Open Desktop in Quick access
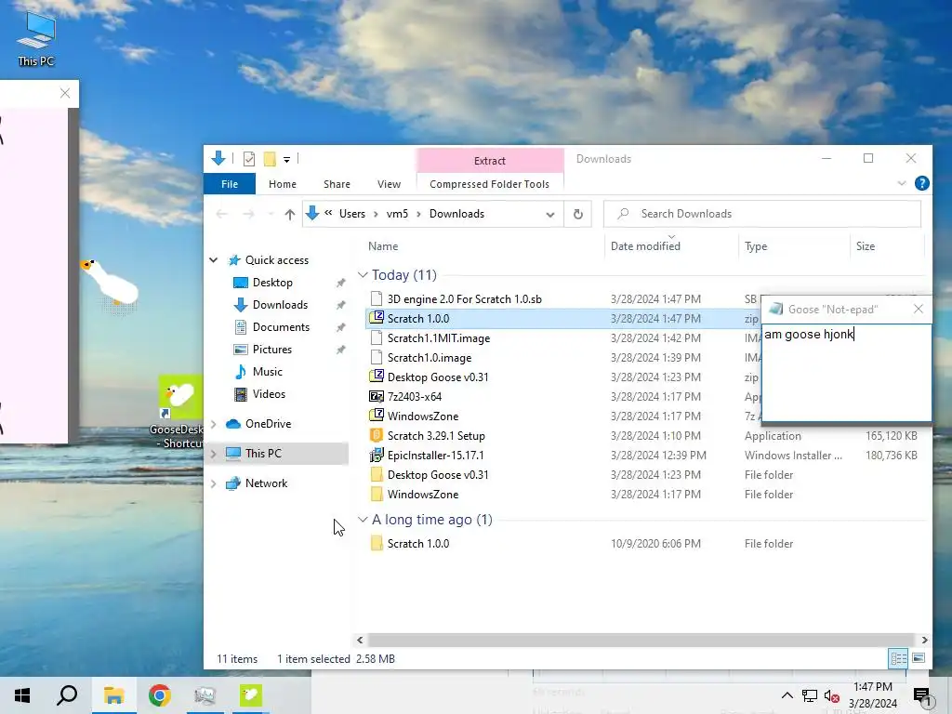 (272, 283)
